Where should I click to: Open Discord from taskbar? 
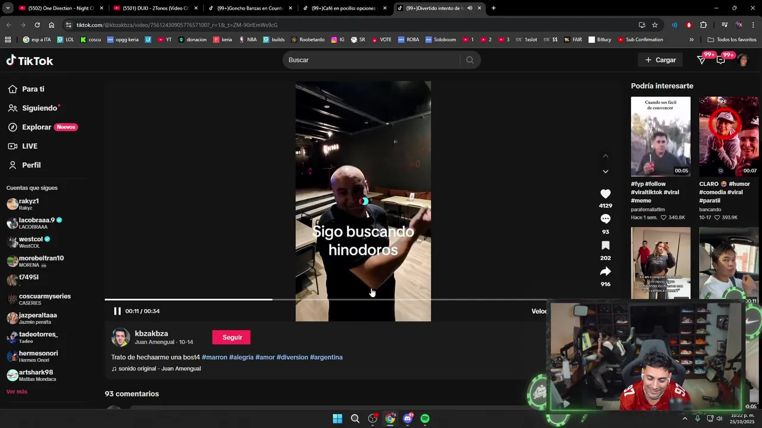(x=408, y=418)
